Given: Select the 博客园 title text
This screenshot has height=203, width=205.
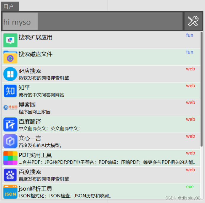Looking at the screenshot, I should [27, 105].
